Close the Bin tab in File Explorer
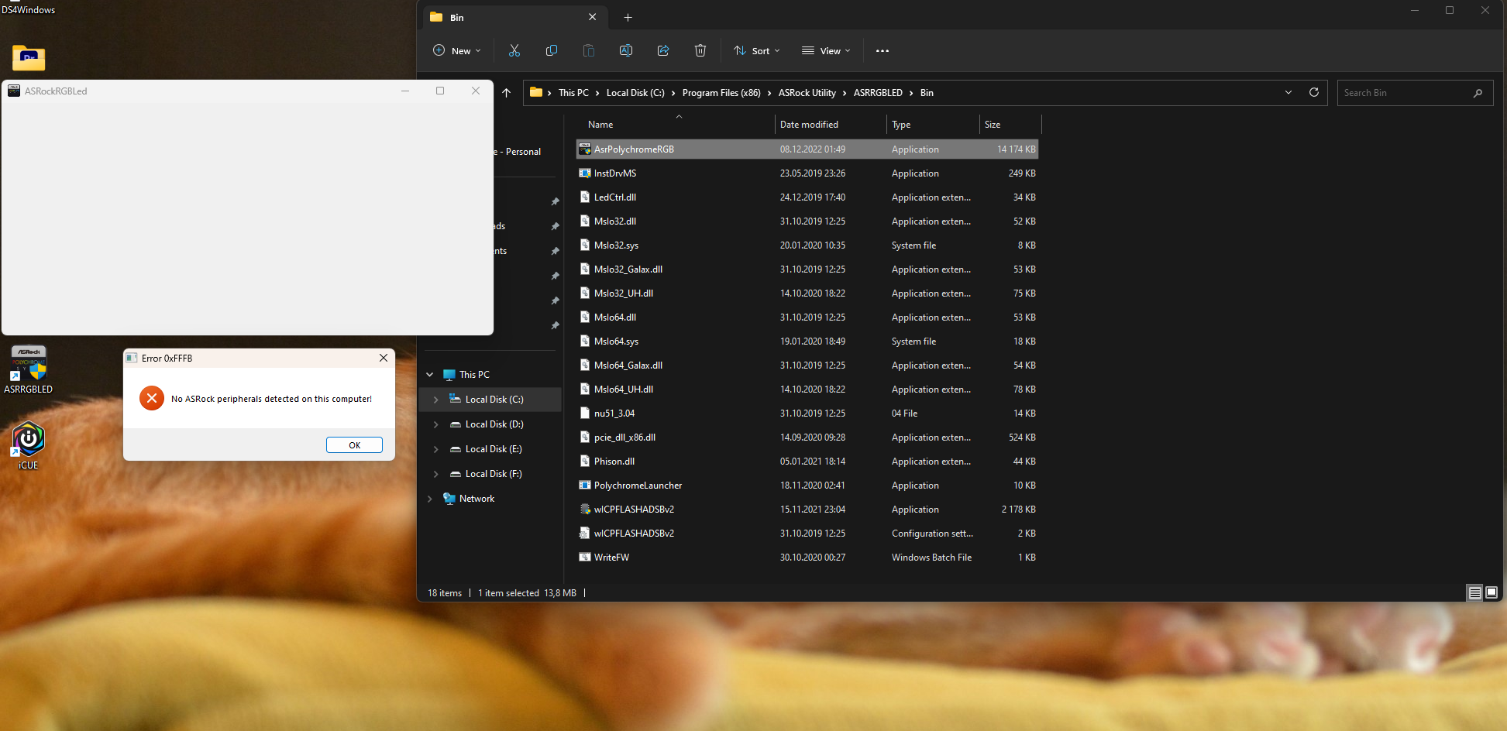The image size is (1507, 731). 593,17
